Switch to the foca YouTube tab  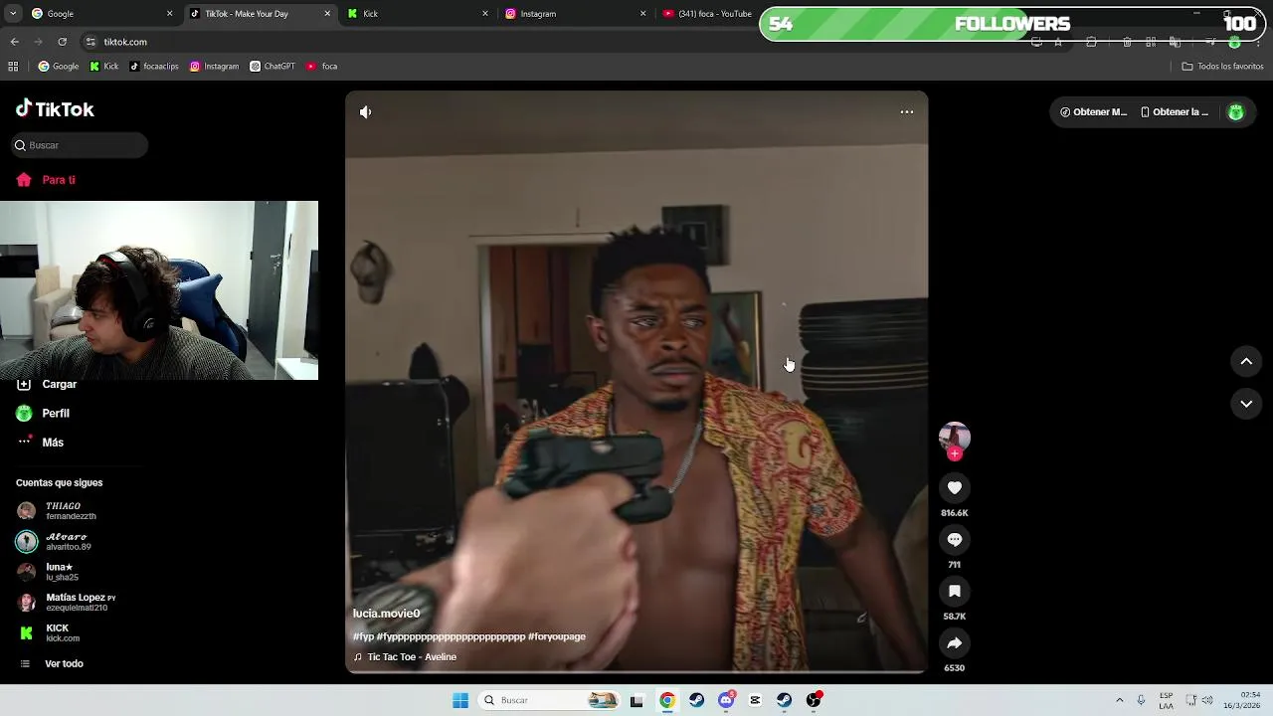(708, 14)
